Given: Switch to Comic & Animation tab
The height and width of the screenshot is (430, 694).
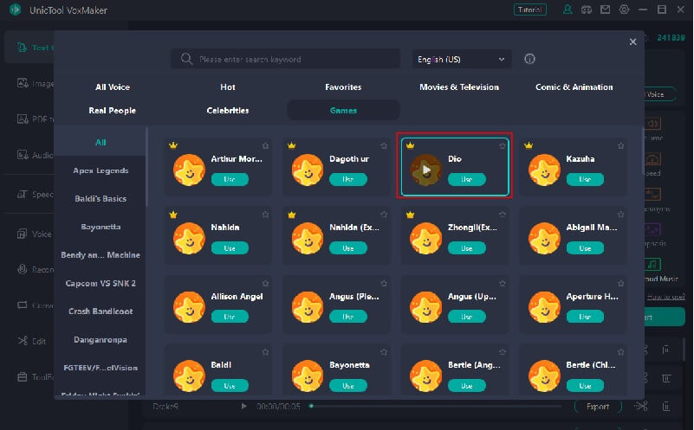Looking at the screenshot, I should [x=574, y=87].
